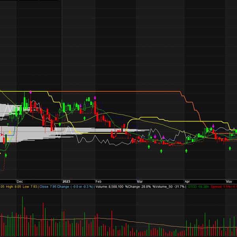
Task: Click the green up arrow at far bottom-left
Action: pyautogui.click(x=6, y=155)
